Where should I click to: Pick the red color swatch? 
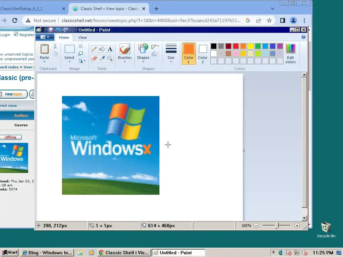coord(236,46)
